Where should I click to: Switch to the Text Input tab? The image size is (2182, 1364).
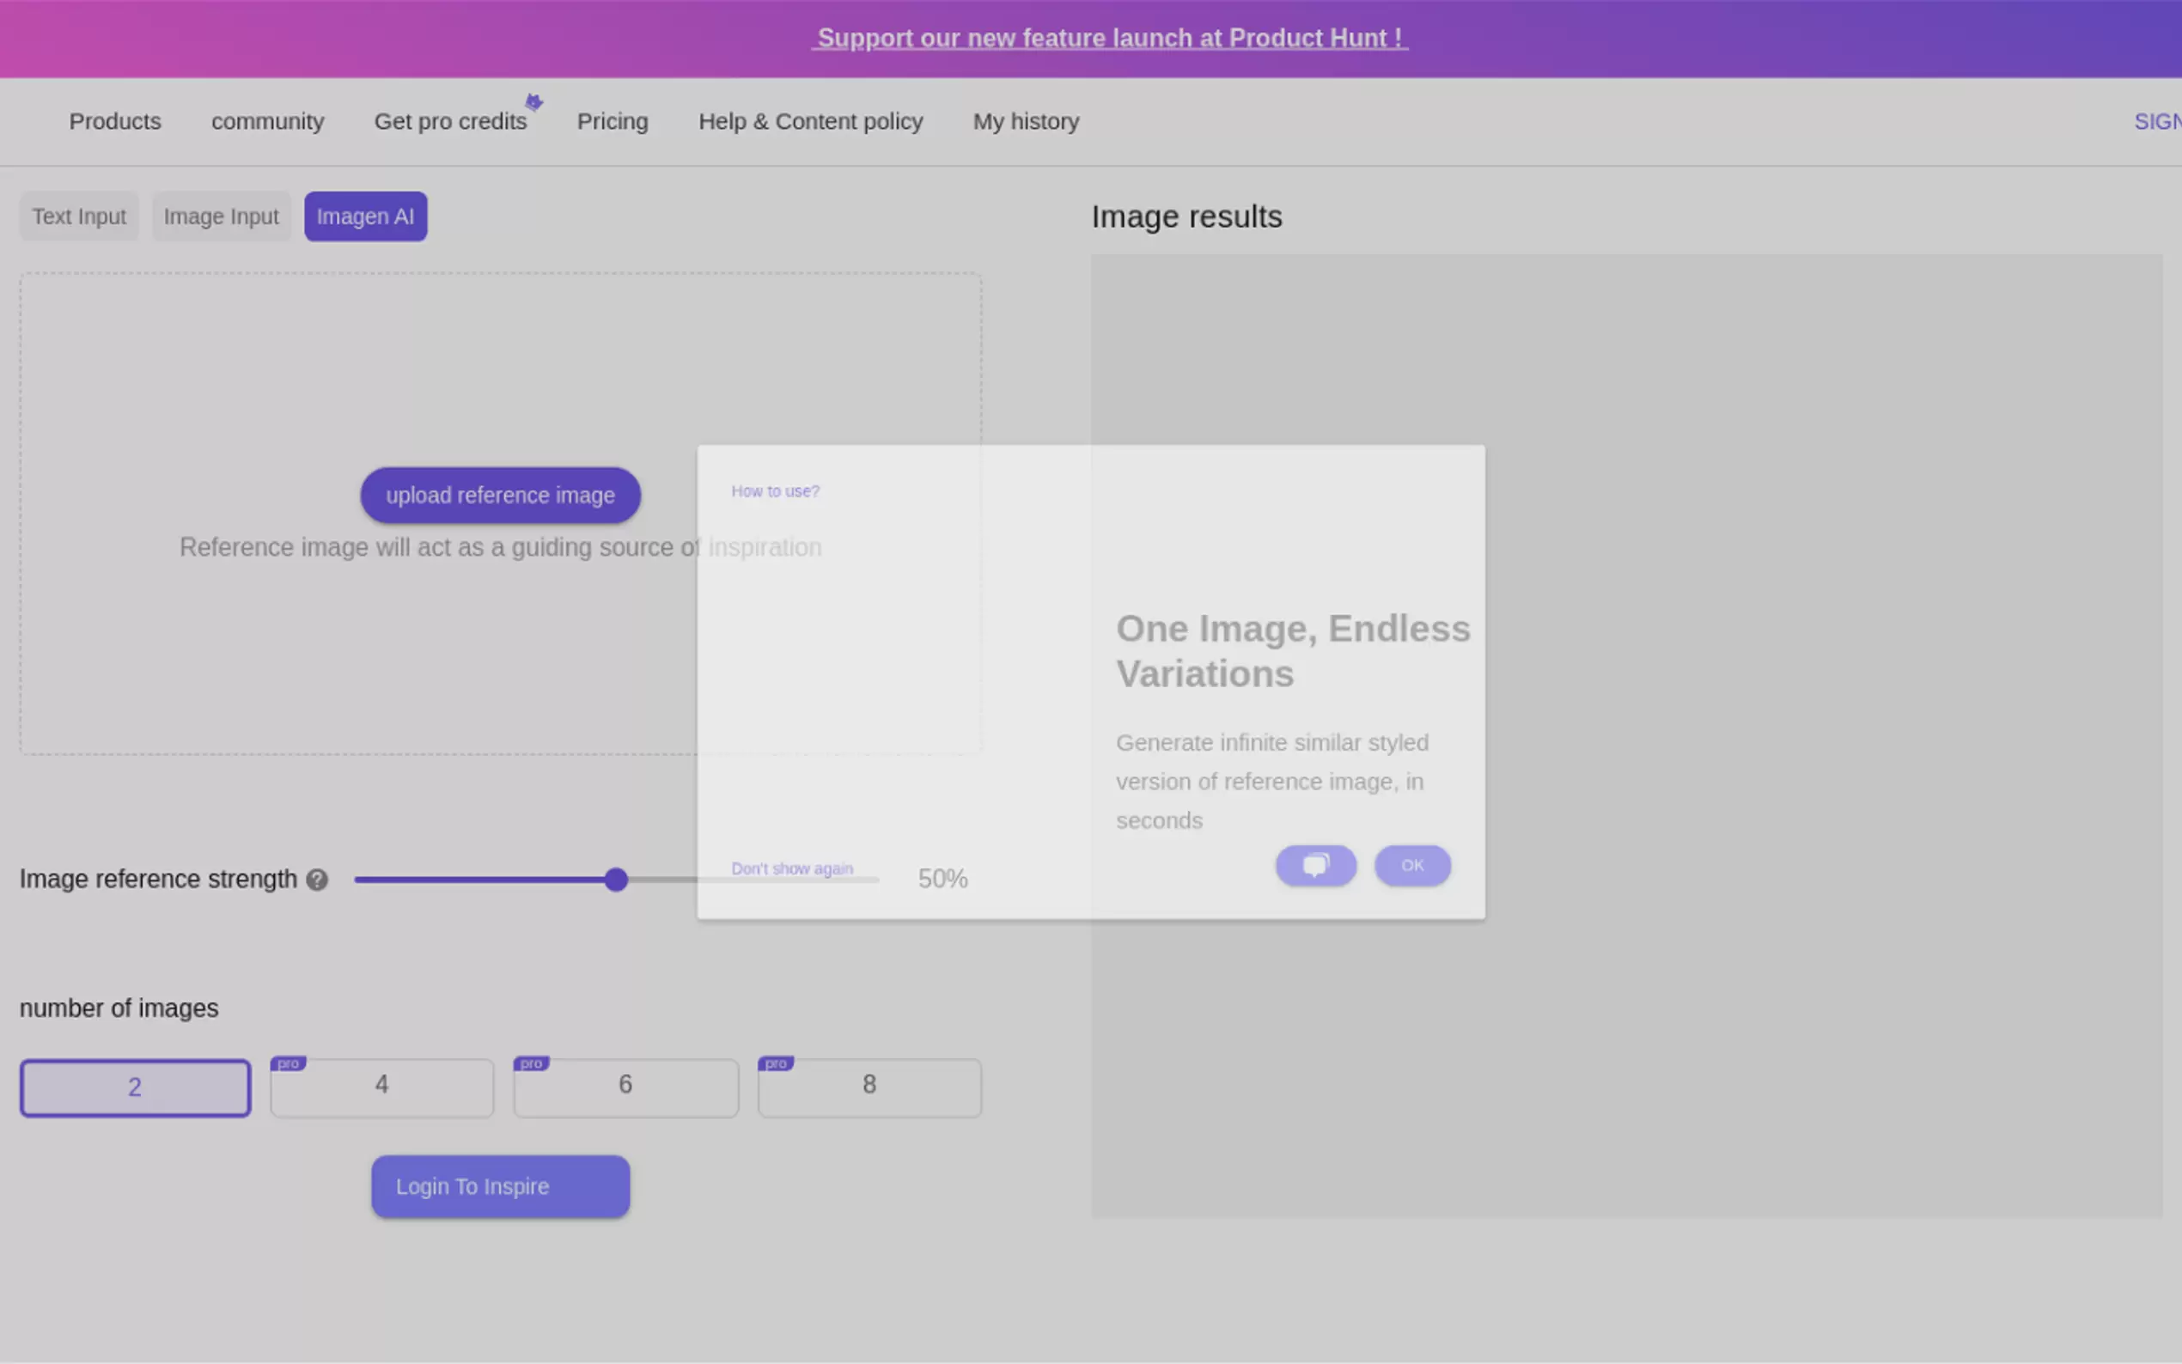pos(79,216)
